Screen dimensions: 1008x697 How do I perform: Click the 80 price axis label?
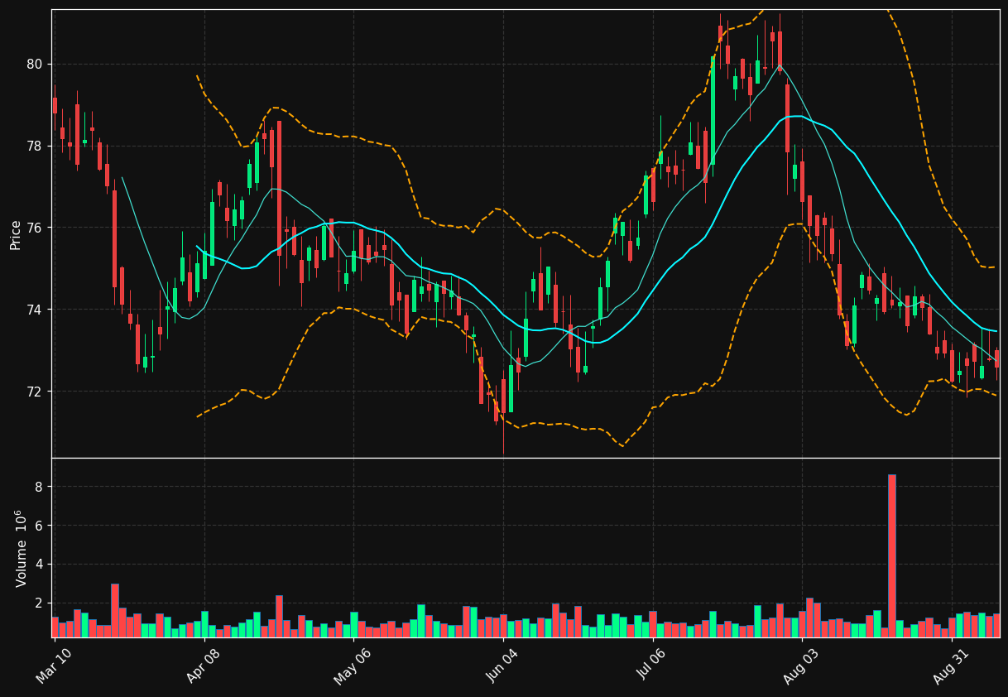(34, 65)
